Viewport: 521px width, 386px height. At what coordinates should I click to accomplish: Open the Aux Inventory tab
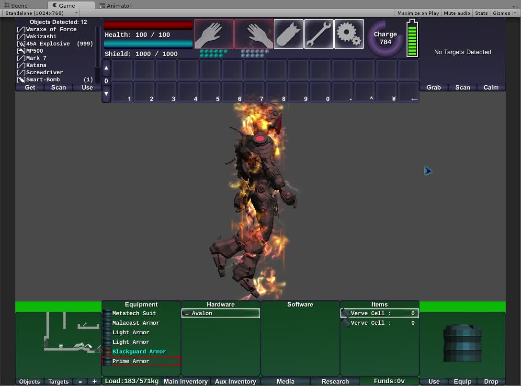click(x=235, y=382)
